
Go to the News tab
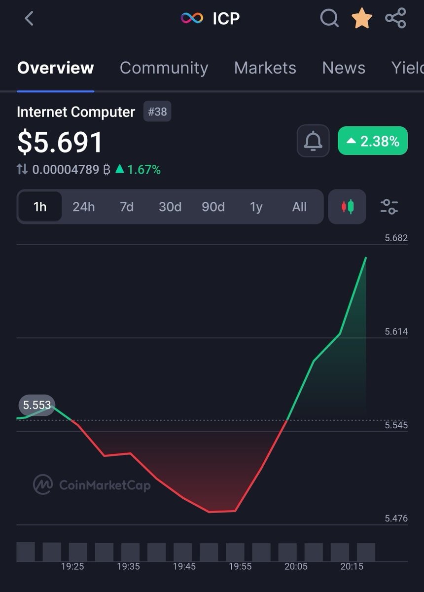[x=344, y=68]
